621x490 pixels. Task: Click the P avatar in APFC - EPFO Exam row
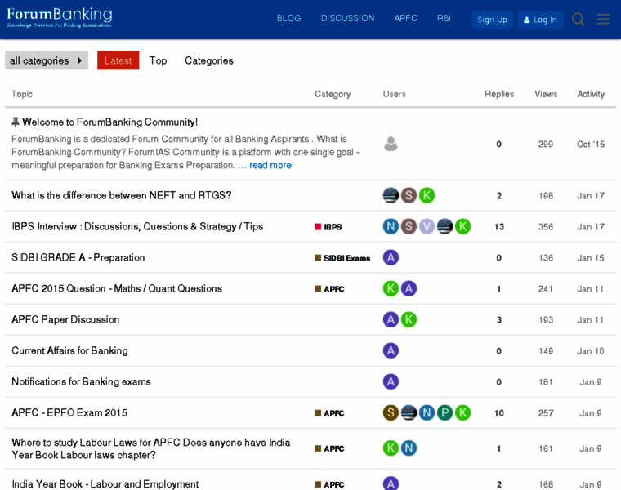pyautogui.click(x=445, y=412)
